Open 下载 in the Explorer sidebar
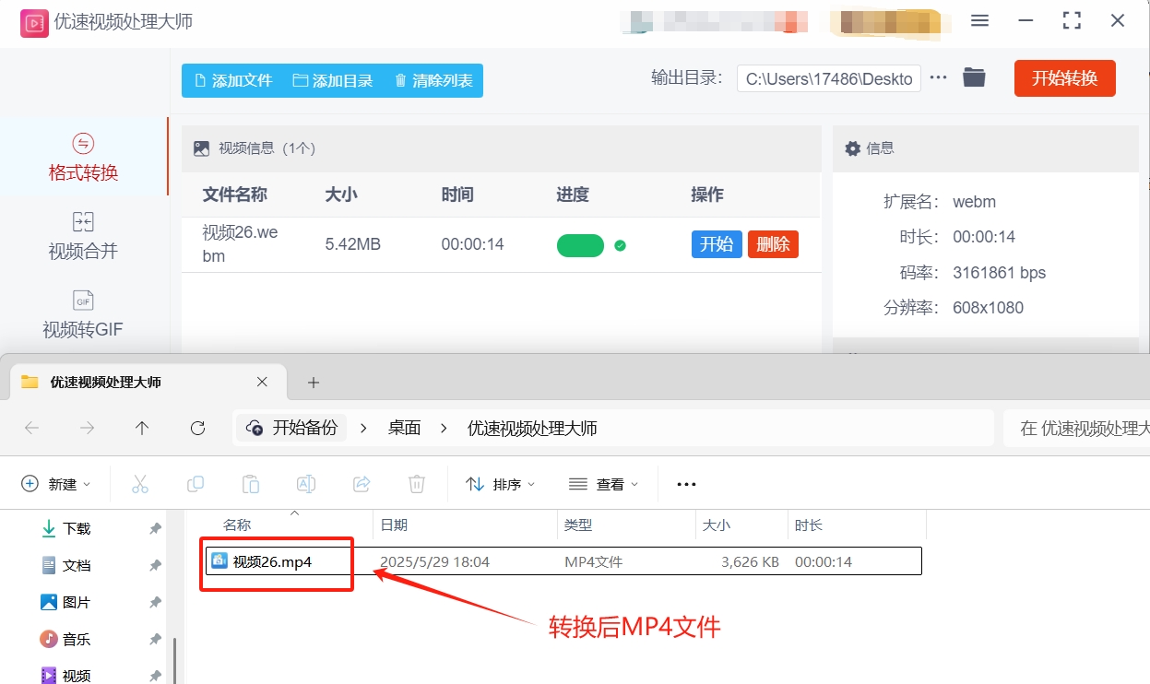This screenshot has height=684, width=1150. (x=77, y=528)
